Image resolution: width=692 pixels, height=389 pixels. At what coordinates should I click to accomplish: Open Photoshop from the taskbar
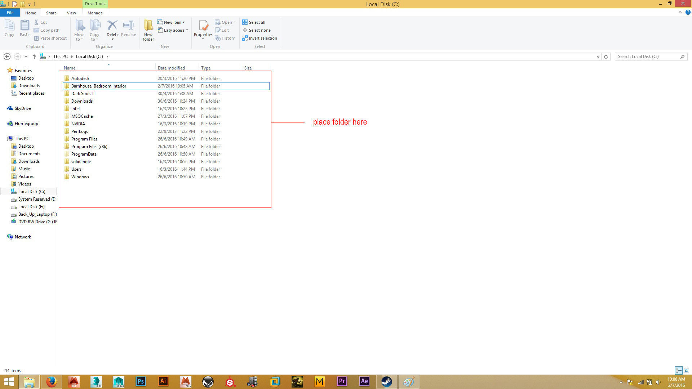point(141,381)
